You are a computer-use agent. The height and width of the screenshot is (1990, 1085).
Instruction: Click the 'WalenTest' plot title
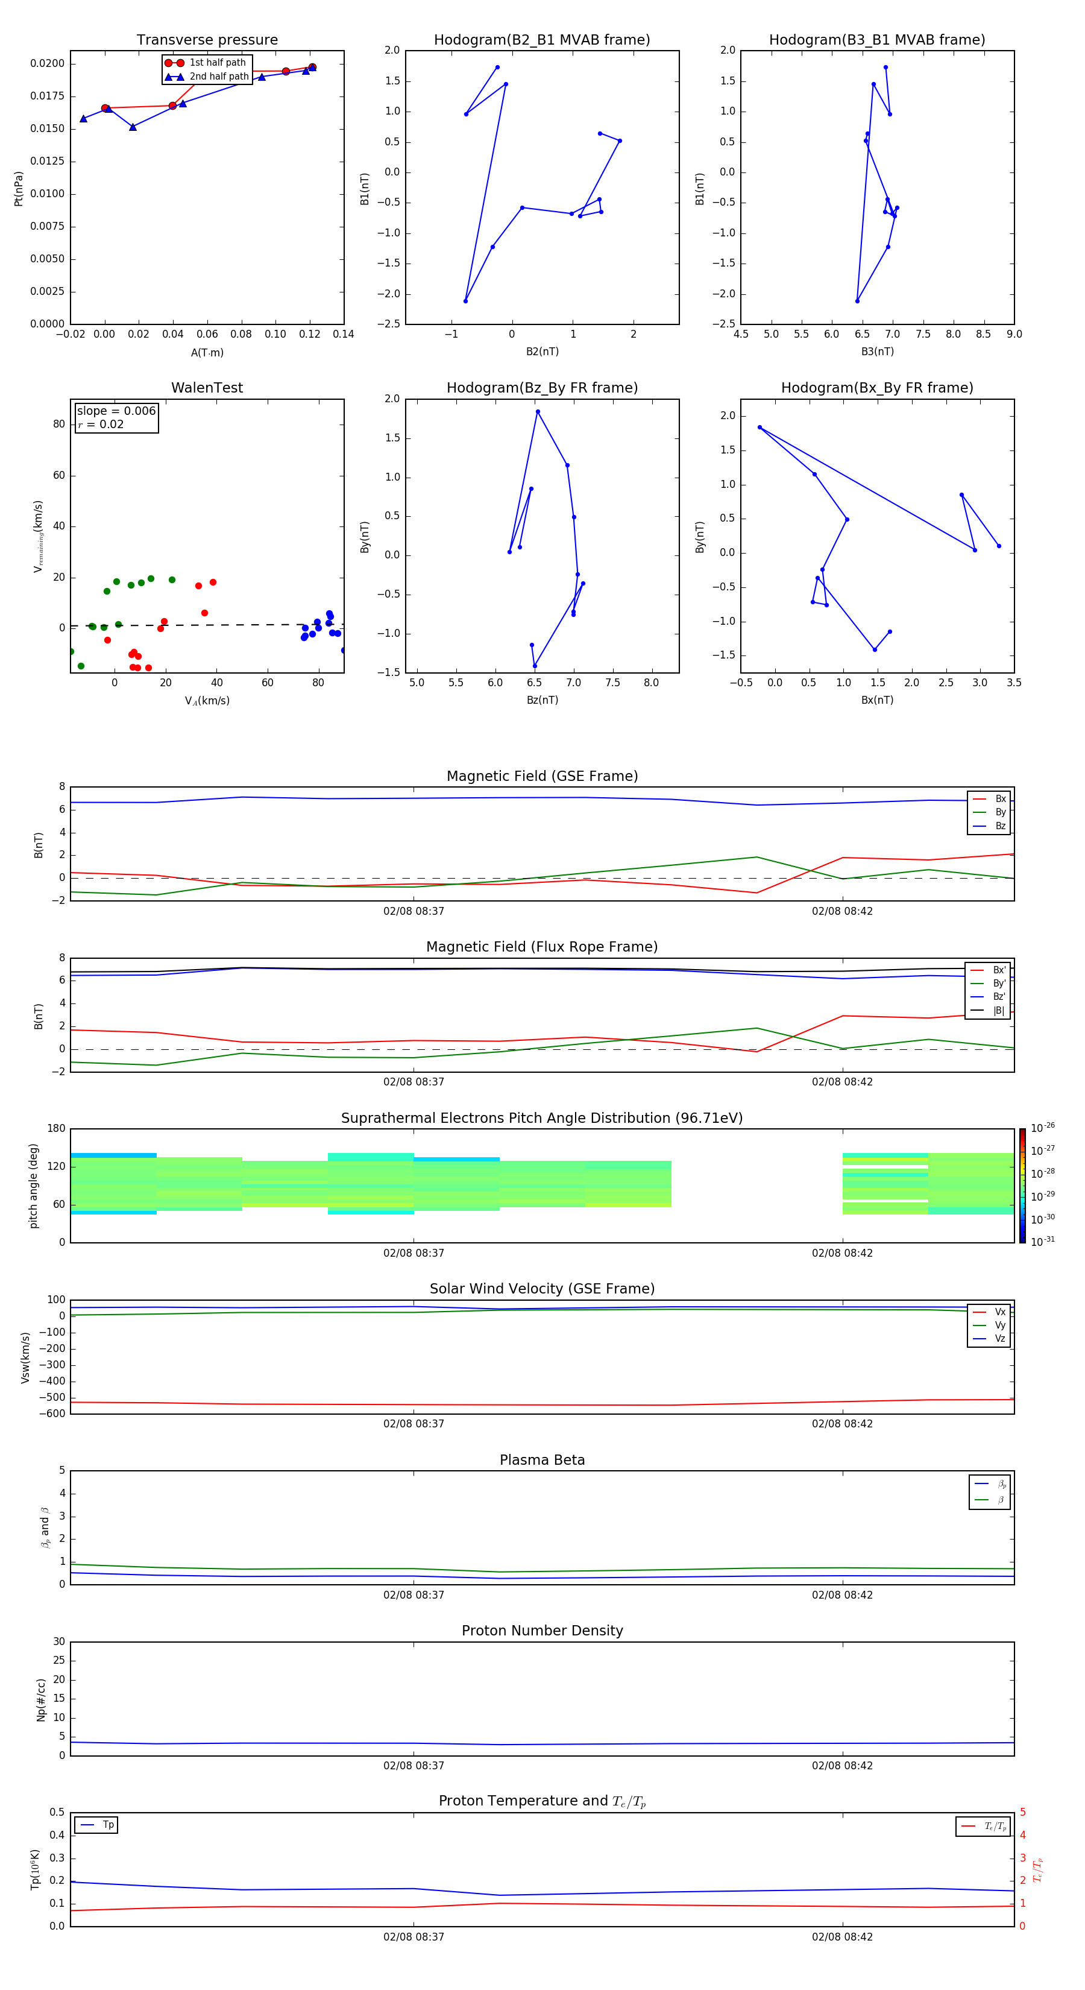[x=207, y=388]
